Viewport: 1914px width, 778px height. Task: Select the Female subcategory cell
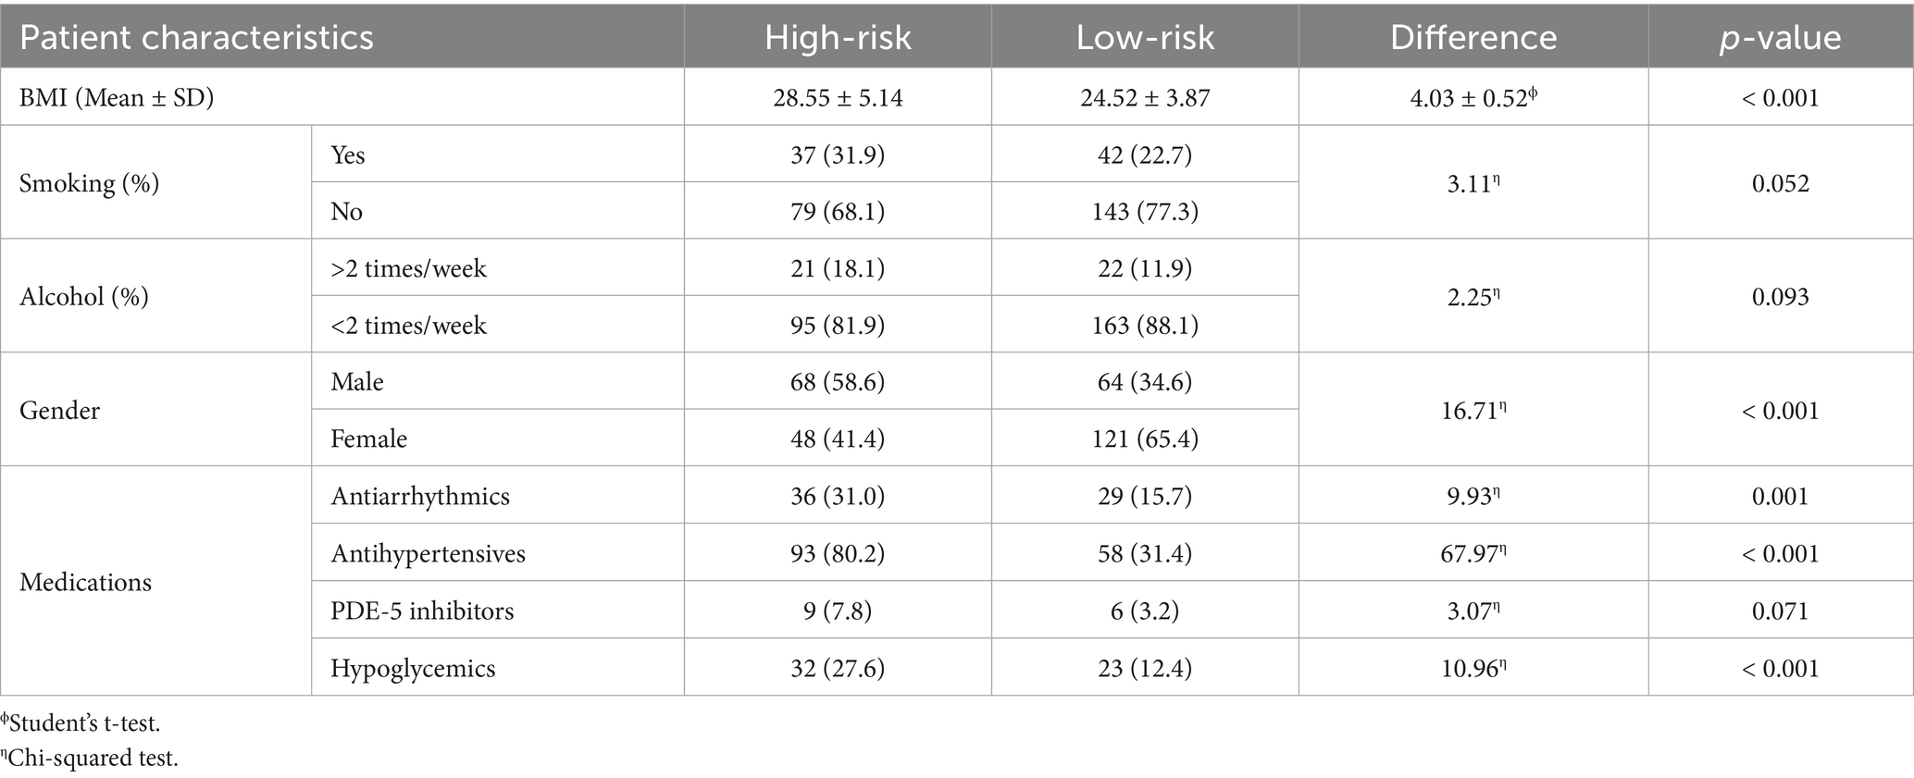[x=368, y=438]
